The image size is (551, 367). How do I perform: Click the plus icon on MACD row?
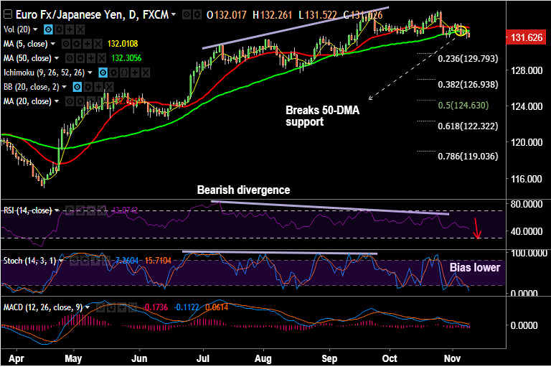coord(121,307)
